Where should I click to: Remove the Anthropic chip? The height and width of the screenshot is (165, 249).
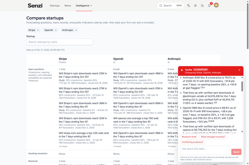coord(76,30)
